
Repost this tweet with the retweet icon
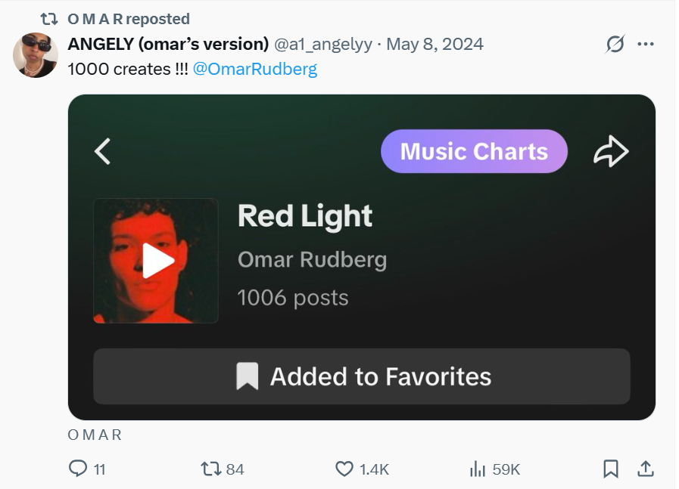pos(211,469)
